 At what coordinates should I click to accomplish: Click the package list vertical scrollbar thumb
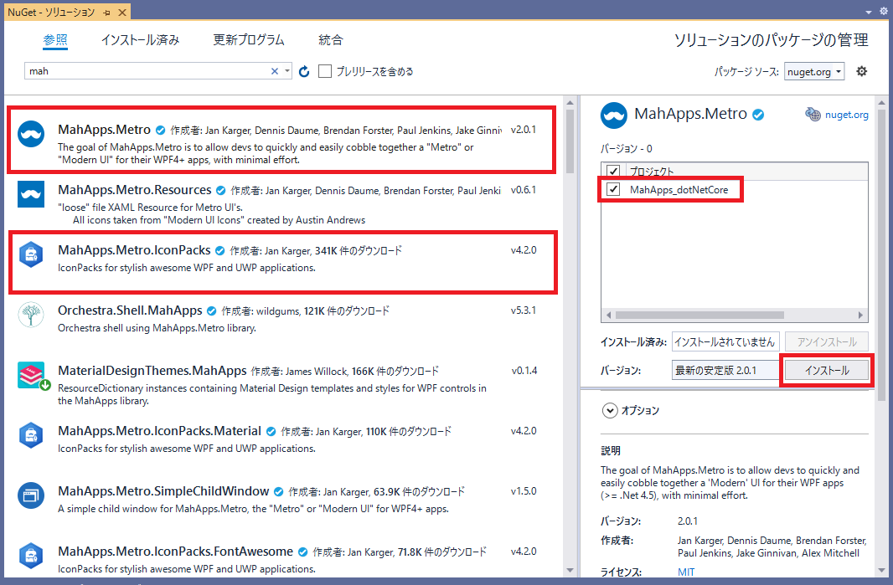click(x=570, y=141)
